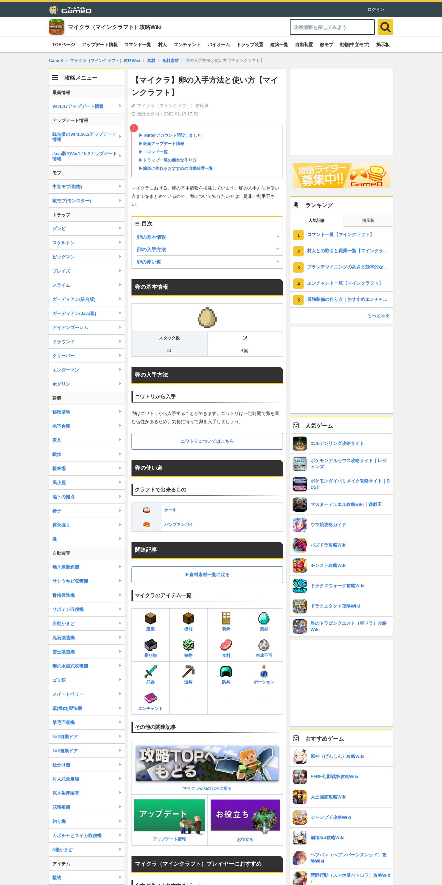Click ニワトリについてはこちら button

[207, 441]
